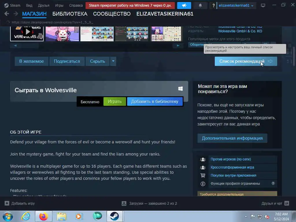296x222 pixels.
Task: Open Загрузки — завершено 2 из 2 status
Action: [x=153, y=203]
